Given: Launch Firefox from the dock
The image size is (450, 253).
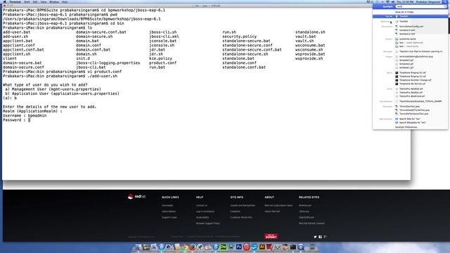Looking at the screenshot, I should [193, 247].
